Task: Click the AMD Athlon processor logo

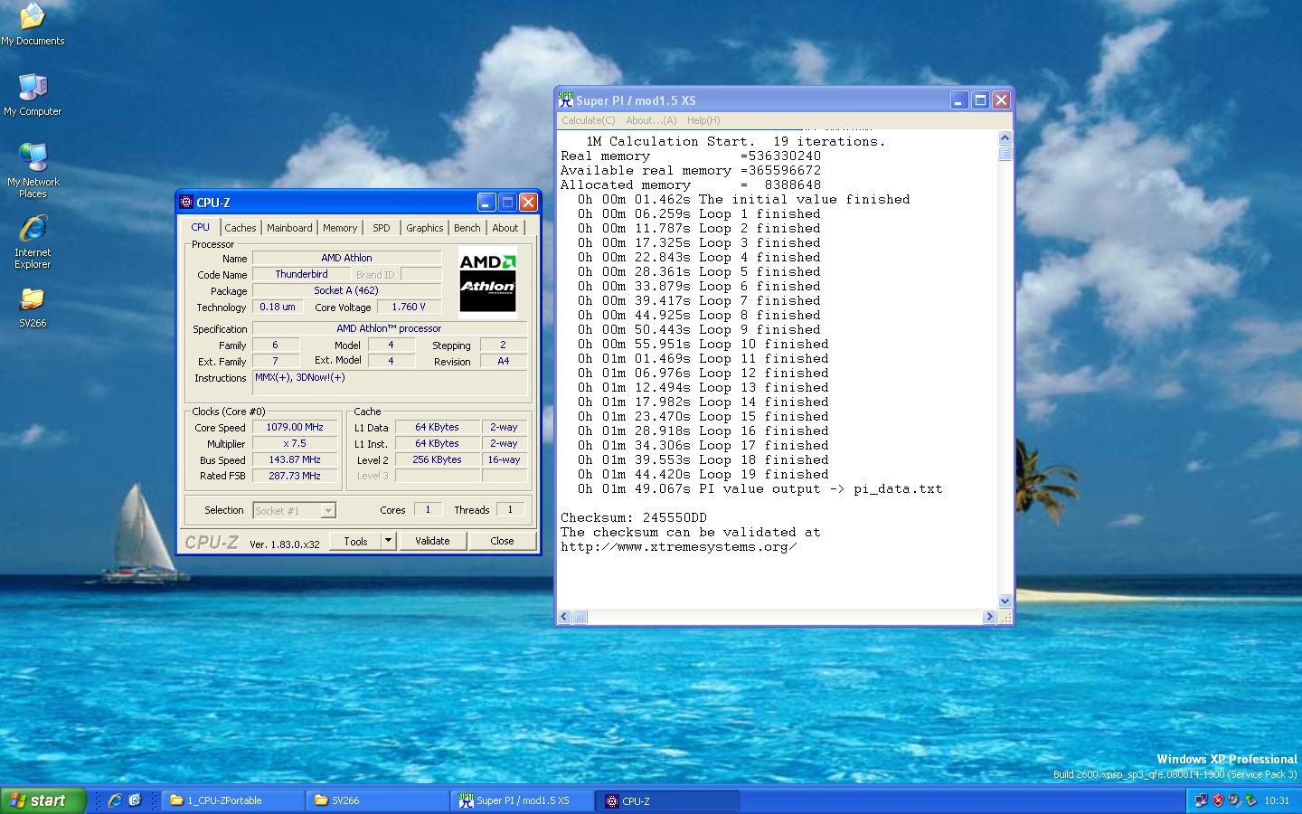Action: (x=487, y=282)
